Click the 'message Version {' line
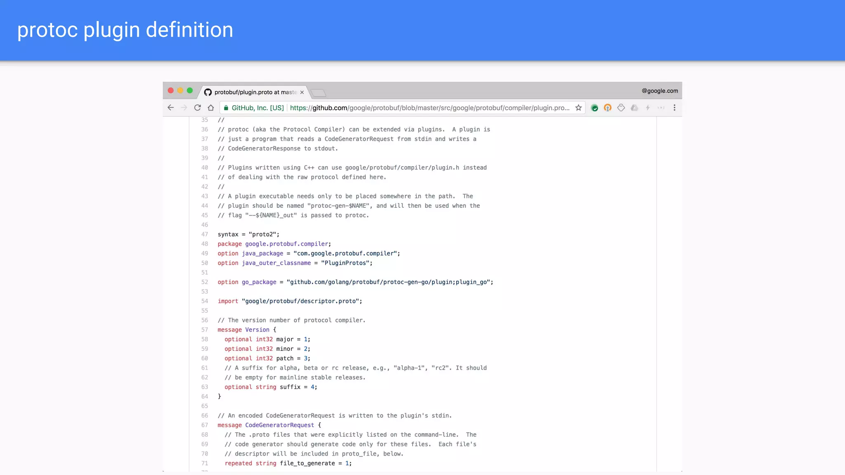 (x=247, y=330)
